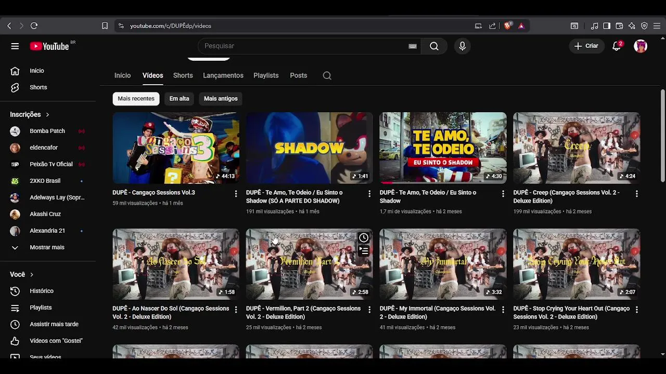This screenshot has height=374, width=666.
Task: Open options menu for SÓ A PARTE DO SHADOW video
Action: 369,194
